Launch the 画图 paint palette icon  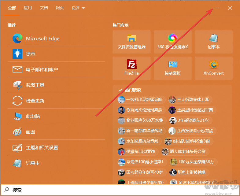tap(17, 132)
